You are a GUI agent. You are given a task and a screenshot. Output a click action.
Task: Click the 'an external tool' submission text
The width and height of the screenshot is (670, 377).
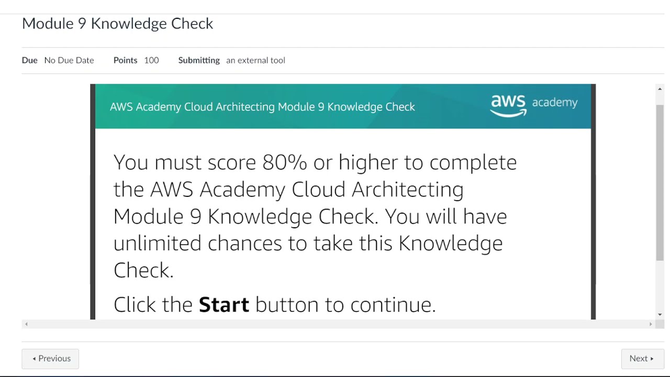(x=255, y=60)
